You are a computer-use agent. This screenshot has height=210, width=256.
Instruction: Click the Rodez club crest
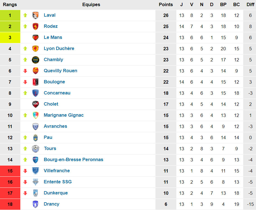tap(35, 26)
